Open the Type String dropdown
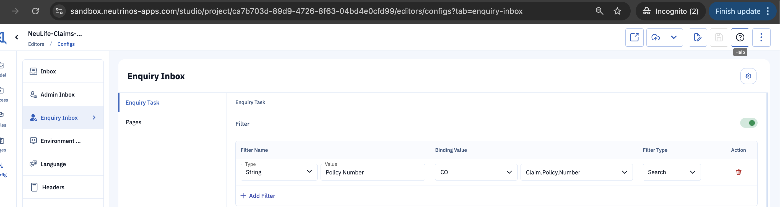Screen dimensions: 780x207 [x=279, y=172]
